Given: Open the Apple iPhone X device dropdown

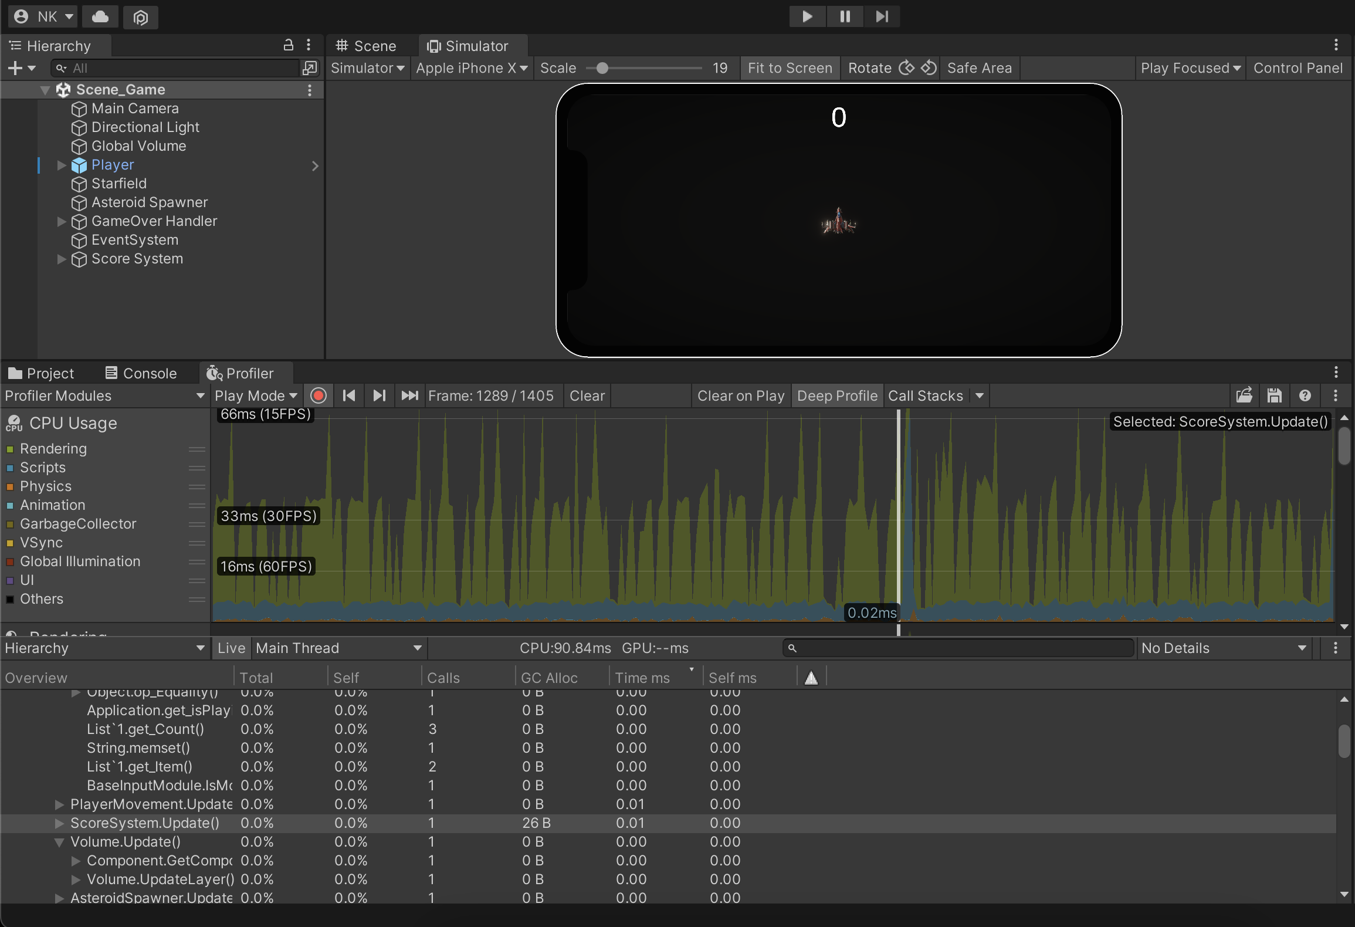Looking at the screenshot, I should (x=472, y=68).
